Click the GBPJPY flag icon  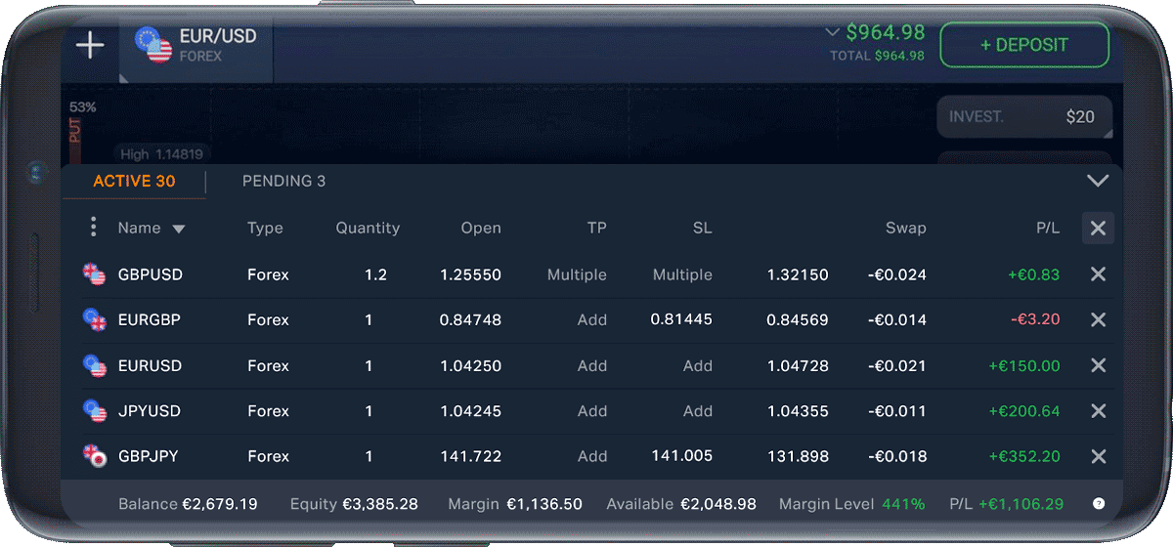pos(95,456)
